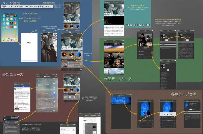Tap the blue Safari icon in the iPhone dock
203x134 pixels.
[x=12, y=40]
